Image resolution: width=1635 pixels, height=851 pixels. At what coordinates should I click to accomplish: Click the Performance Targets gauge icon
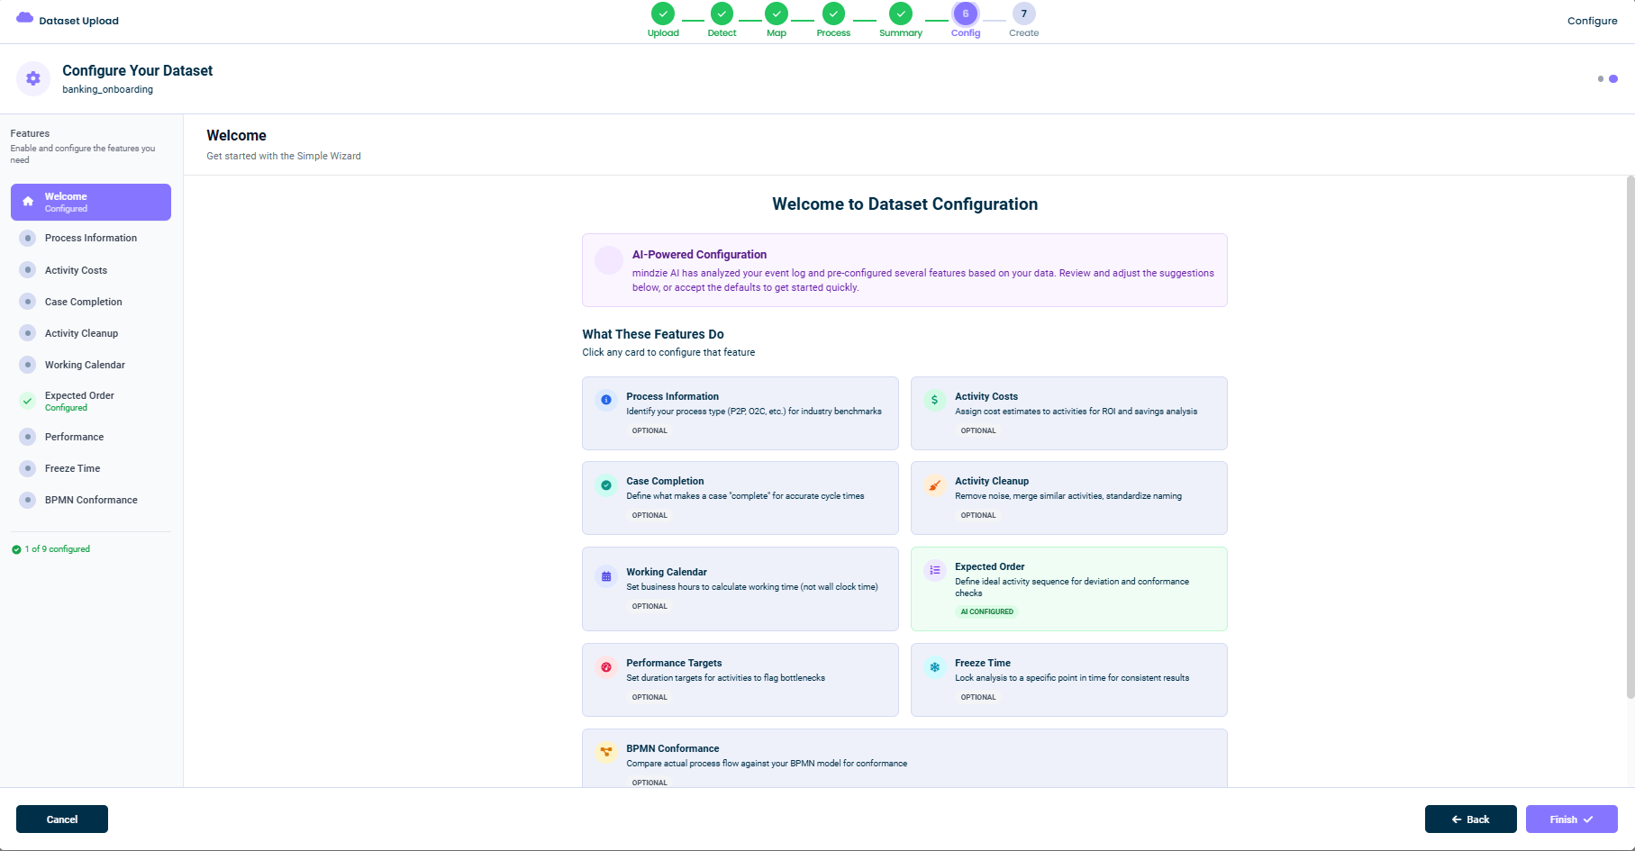[x=606, y=667]
